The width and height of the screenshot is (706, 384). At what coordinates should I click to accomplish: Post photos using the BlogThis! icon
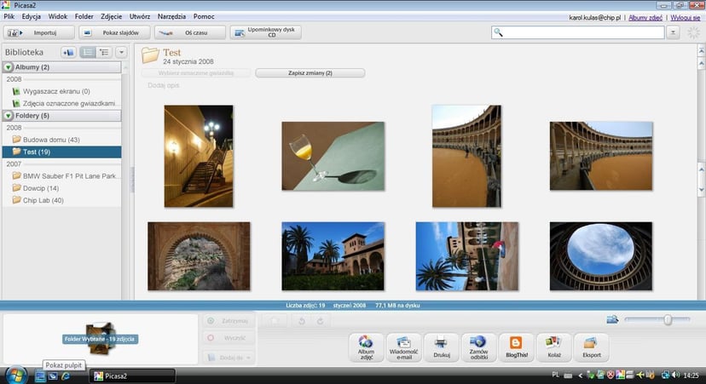tap(516, 346)
